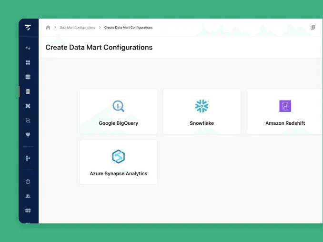This screenshot has width=323, height=242.
Task: Click the Create Data Mart Configurations heading
Action: point(99,47)
